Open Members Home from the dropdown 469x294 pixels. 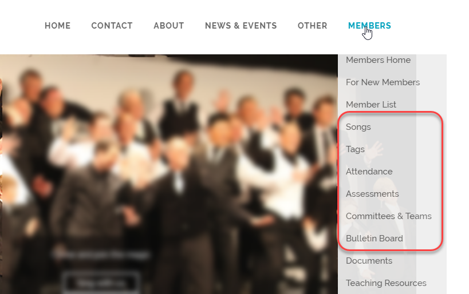(378, 60)
